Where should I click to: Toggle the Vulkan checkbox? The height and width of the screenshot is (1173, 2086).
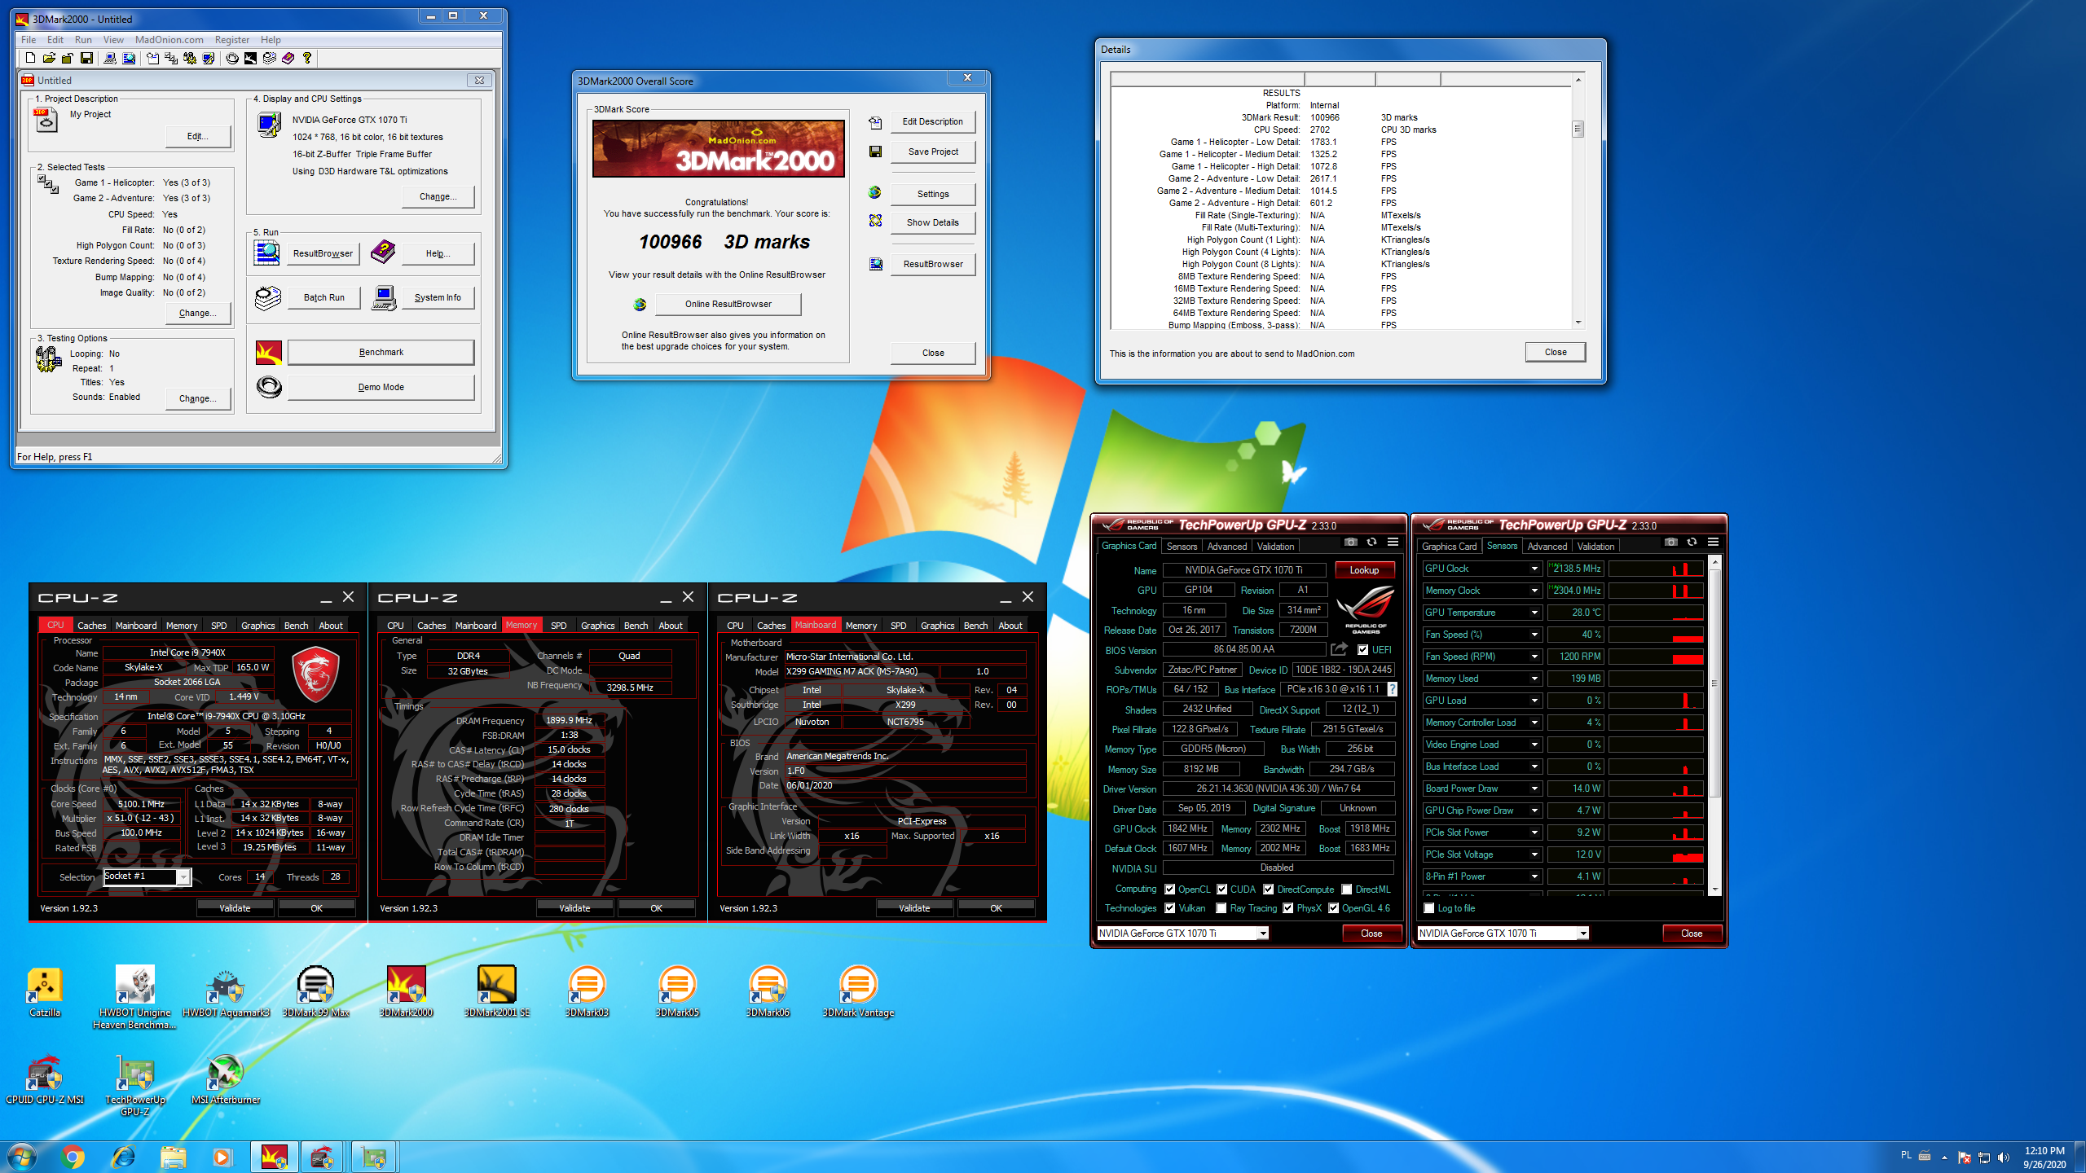[x=1170, y=907]
